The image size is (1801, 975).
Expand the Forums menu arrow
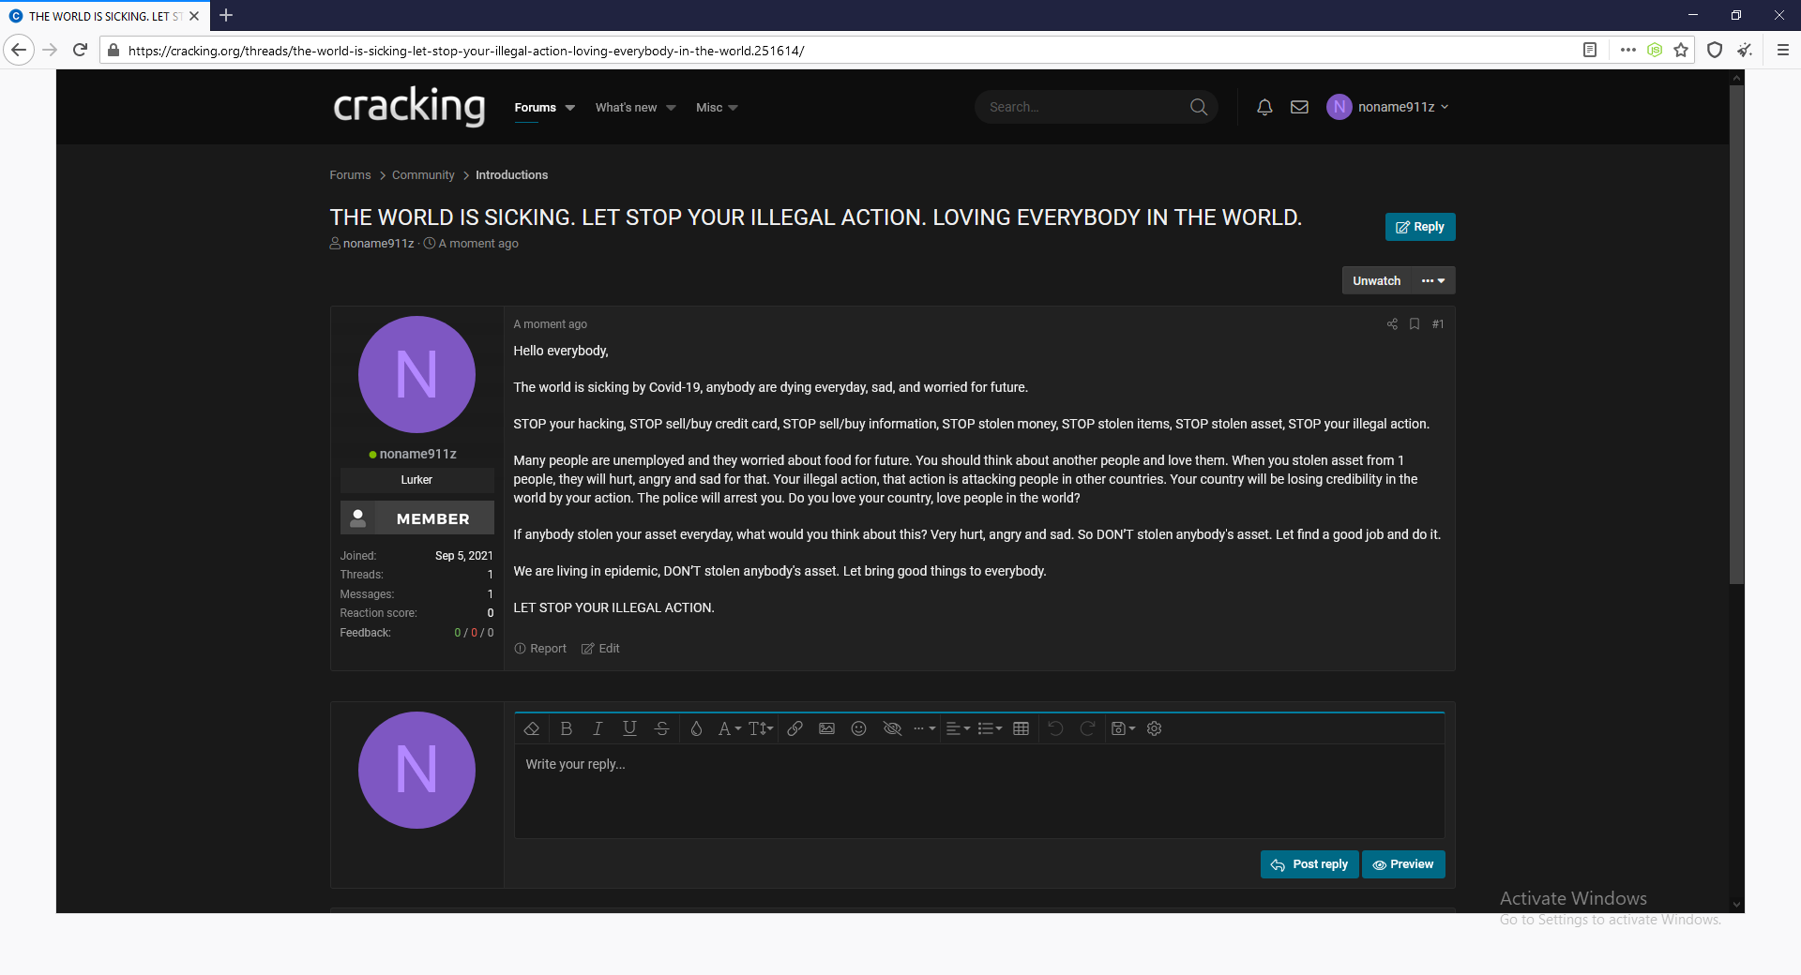(570, 108)
